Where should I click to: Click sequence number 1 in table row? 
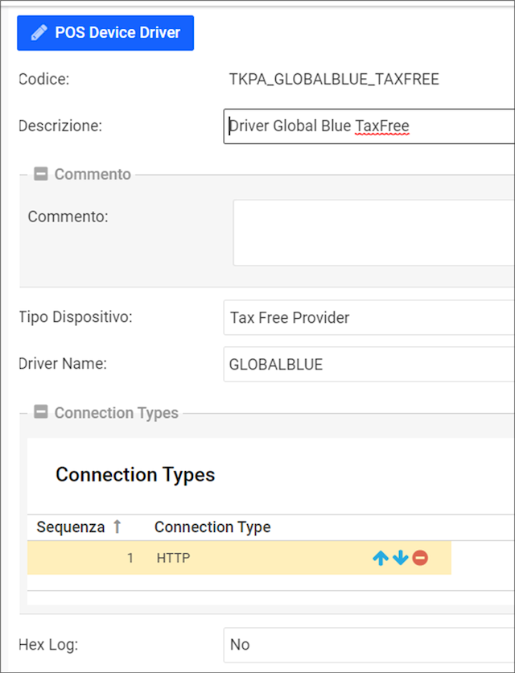click(130, 558)
